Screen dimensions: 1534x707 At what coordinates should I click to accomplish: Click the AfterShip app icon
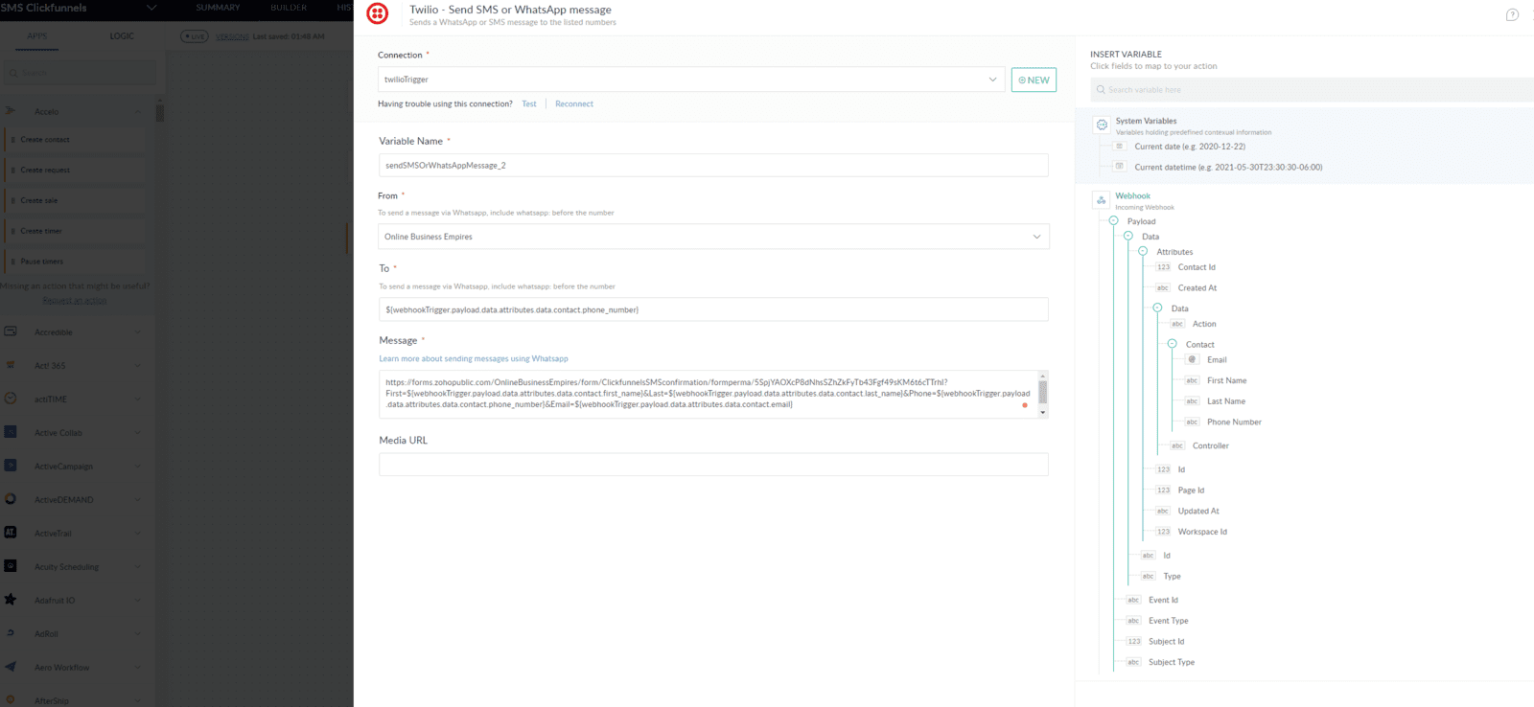click(x=11, y=700)
